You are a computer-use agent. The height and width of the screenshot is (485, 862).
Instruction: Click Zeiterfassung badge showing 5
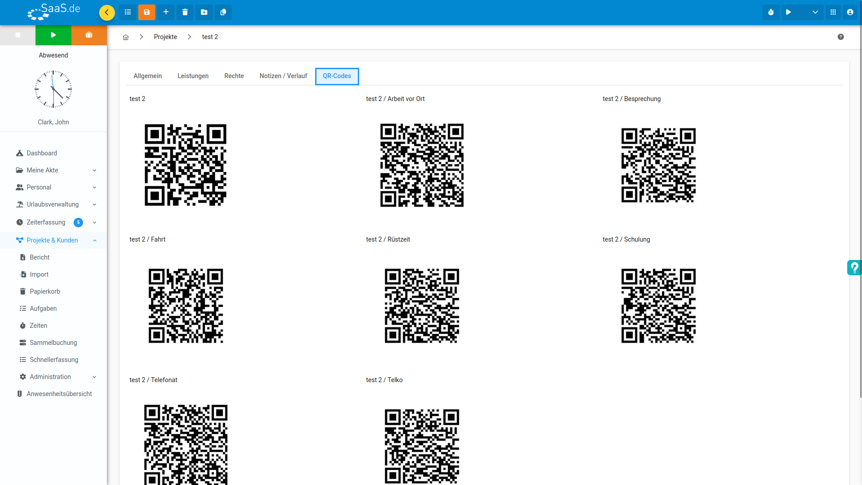point(78,222)
